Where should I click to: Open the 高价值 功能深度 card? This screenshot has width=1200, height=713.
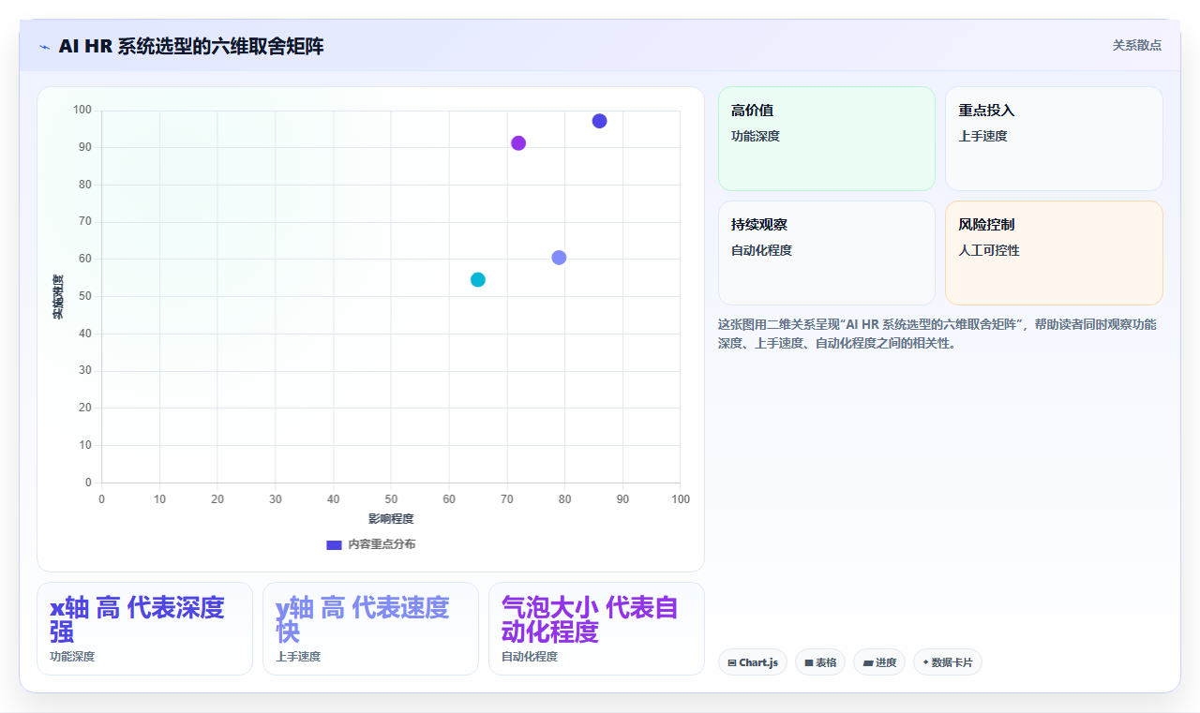click(827, 139)
